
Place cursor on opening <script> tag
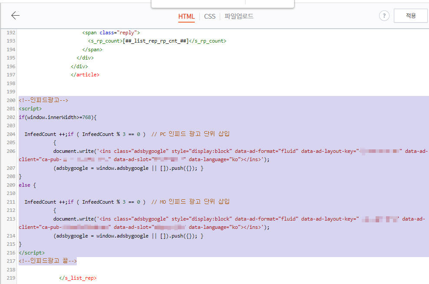click(30, 109)
